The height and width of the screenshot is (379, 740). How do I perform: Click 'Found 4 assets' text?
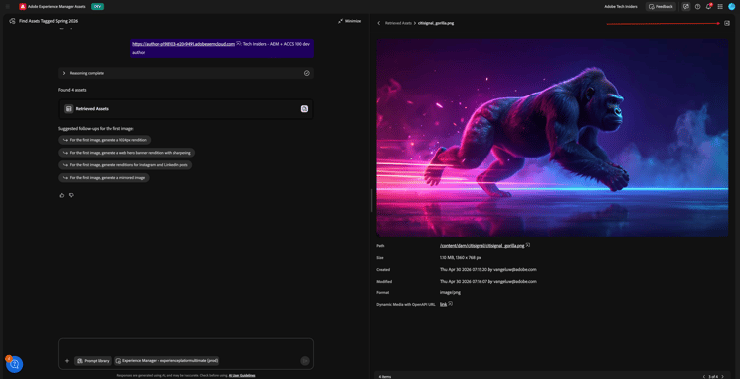(72, 90)
